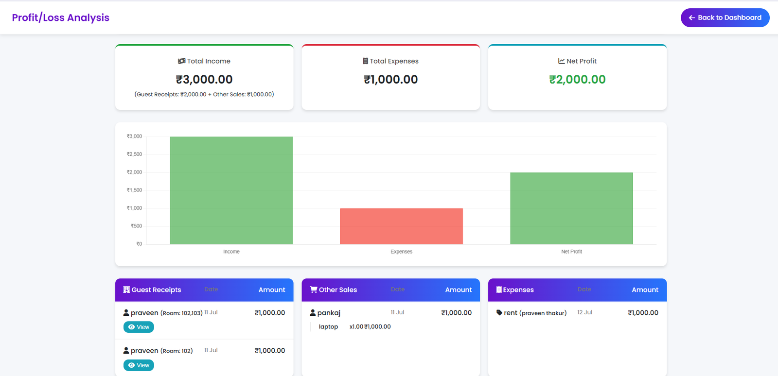
Task: Click the red Expenses bar in chart
Action: point(401,226)
